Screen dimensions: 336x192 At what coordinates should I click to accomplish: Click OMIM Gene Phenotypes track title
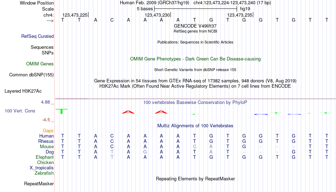195,59
